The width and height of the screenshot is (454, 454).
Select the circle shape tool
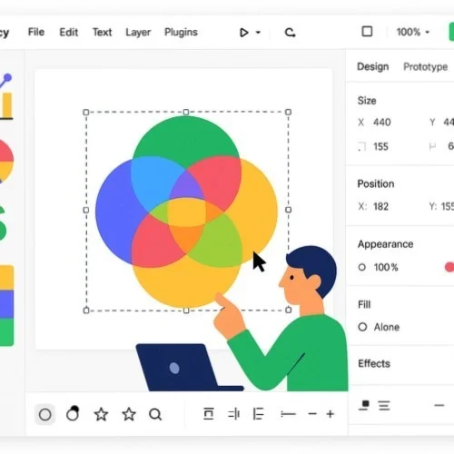pyautogui.click(x=45, y=414)
